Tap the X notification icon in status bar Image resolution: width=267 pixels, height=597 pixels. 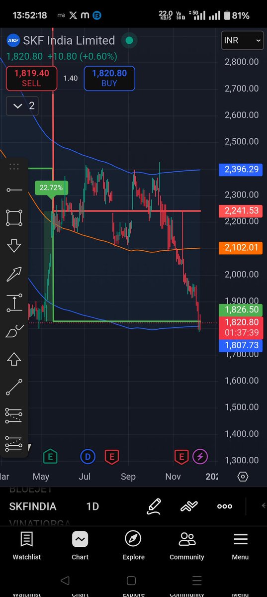click(x=74, y=15)
